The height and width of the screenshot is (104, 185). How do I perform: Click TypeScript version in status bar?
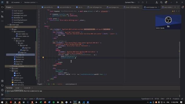[x=147, y=99]
